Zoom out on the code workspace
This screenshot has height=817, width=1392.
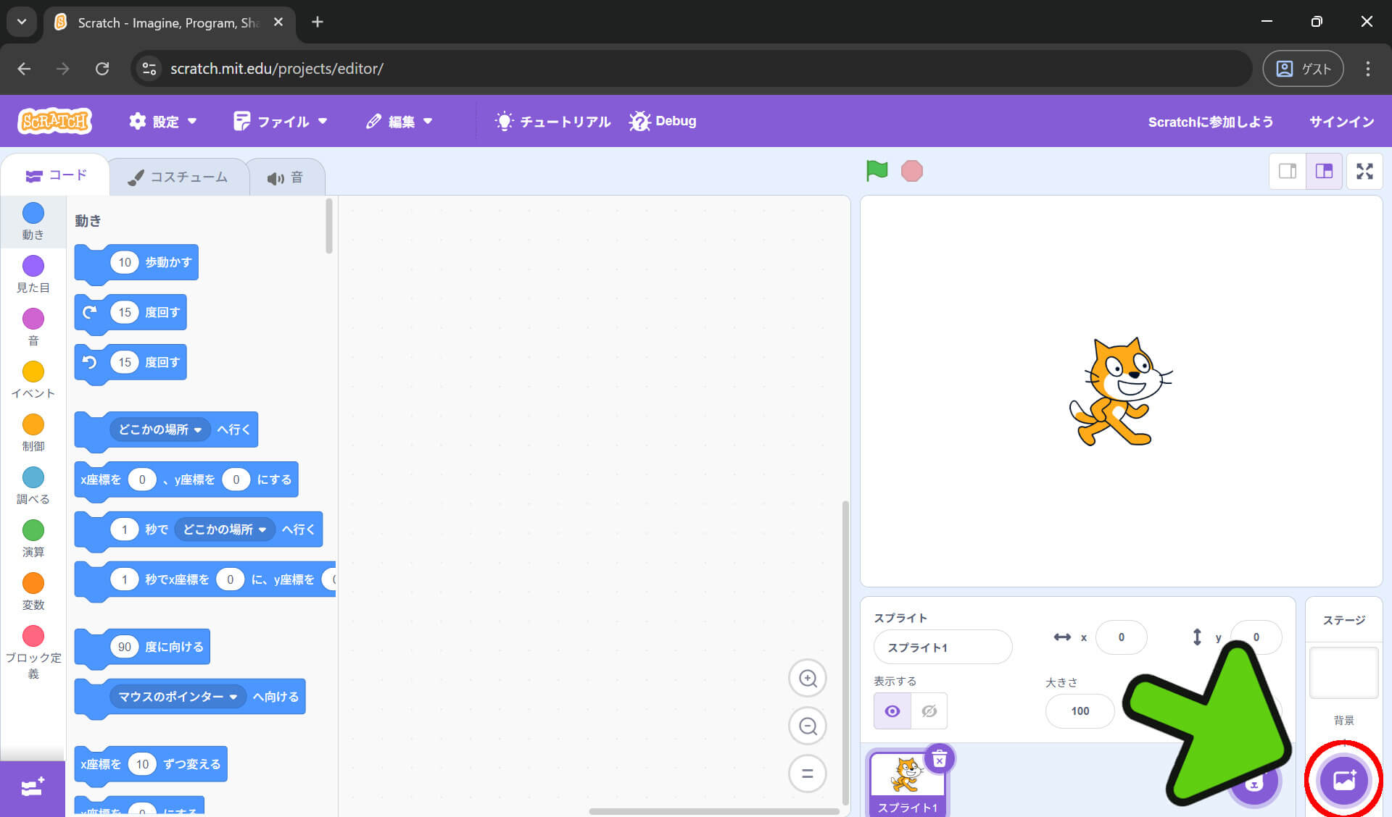pos(808,726)
